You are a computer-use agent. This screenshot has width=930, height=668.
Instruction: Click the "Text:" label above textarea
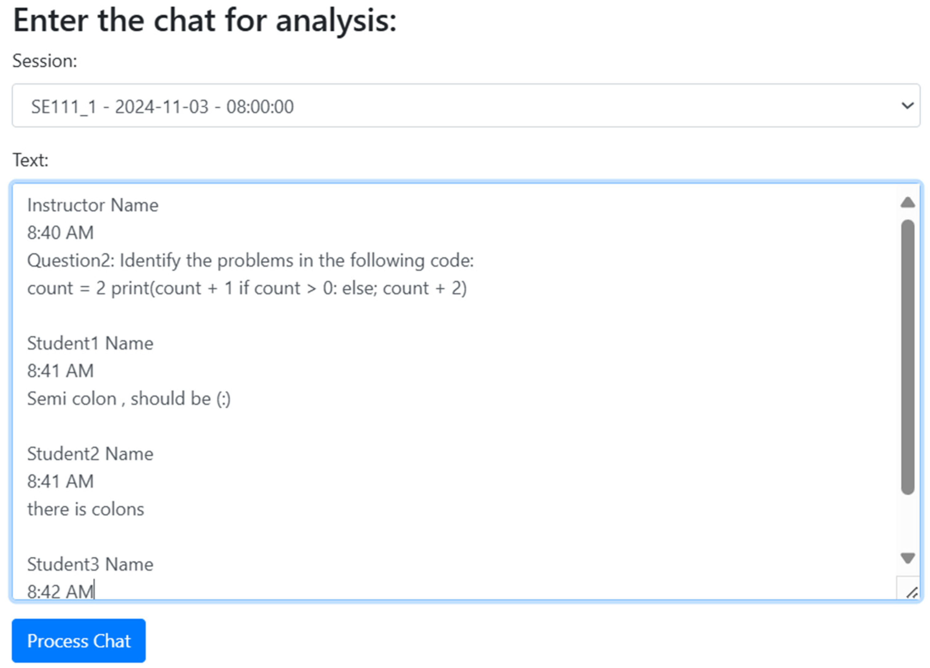pos(30,160)
